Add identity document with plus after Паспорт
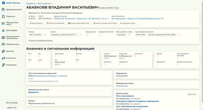 [179, 35]
